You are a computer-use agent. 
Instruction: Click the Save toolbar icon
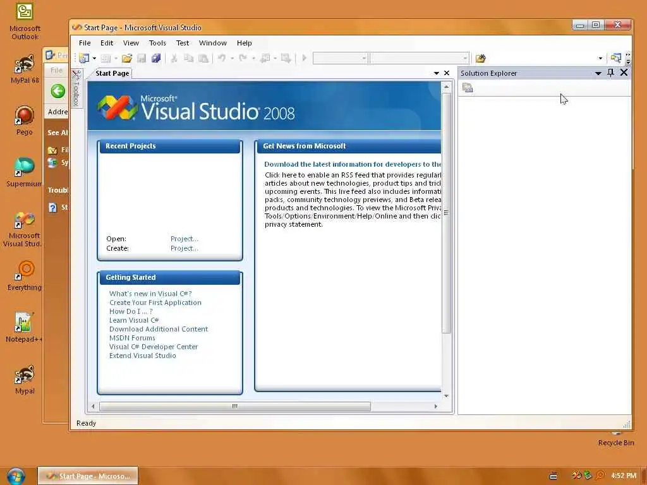pos(142,58)
